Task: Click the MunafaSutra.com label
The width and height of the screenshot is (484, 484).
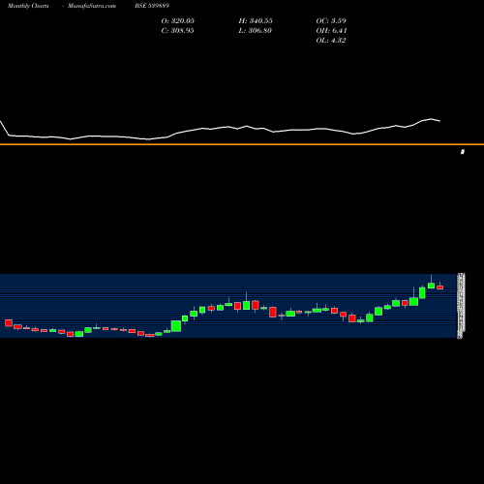Action: (92, 6)
